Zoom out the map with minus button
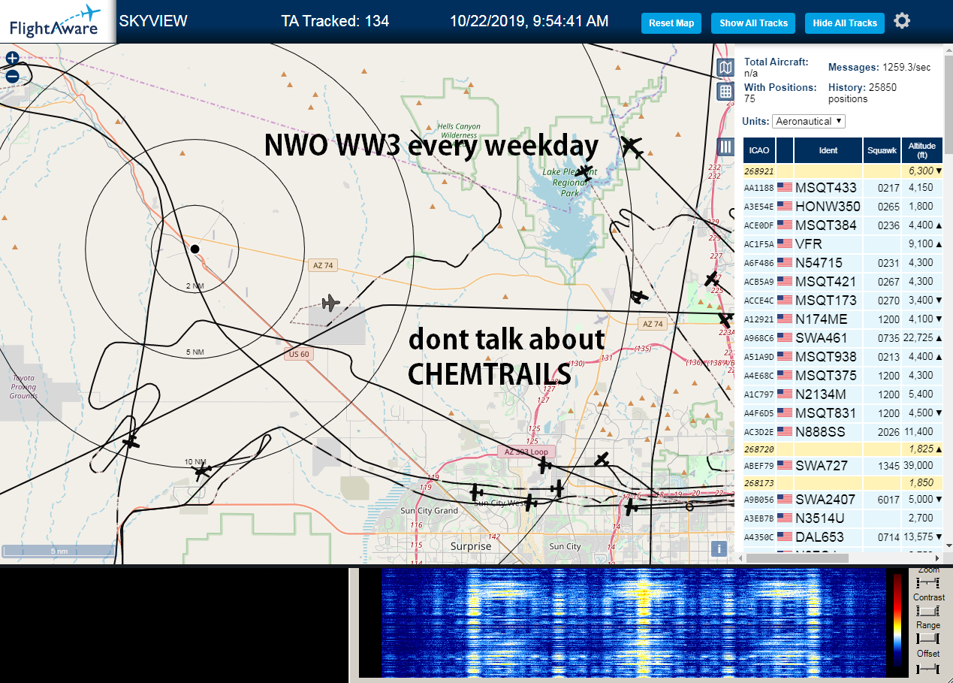This screenshot has width=953, height=683. coord(12,76)
